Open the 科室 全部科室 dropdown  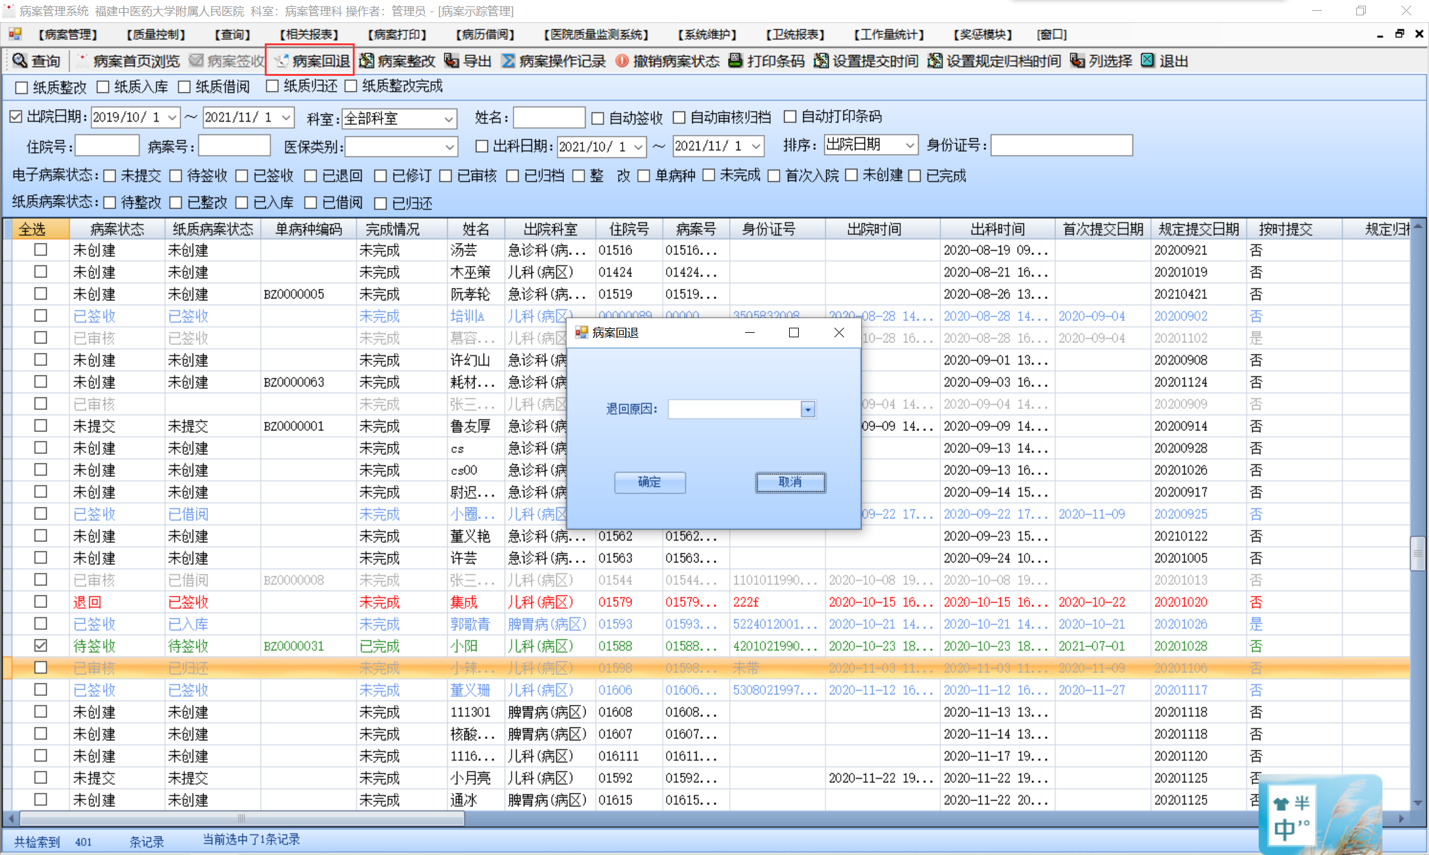(x=448, y=119)
